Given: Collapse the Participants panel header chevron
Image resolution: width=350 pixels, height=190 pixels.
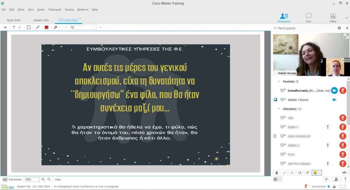Looking at the screenshot, I should 275,28.
